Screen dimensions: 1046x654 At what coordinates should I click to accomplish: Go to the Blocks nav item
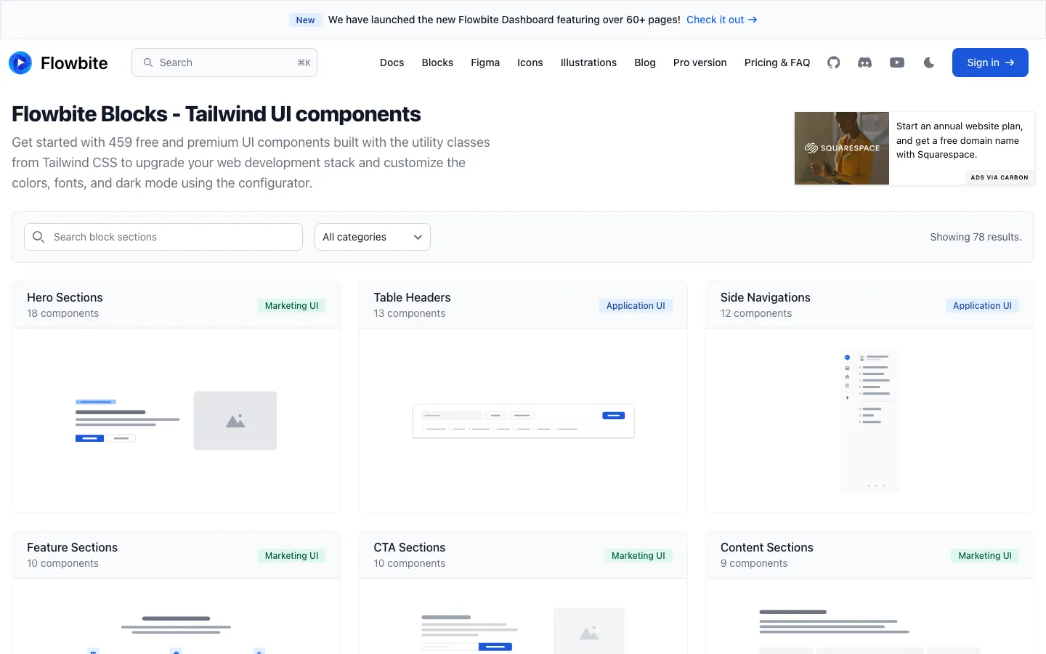click(437, 62)
